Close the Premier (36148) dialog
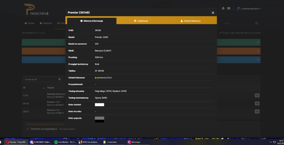 pos(213,13)
